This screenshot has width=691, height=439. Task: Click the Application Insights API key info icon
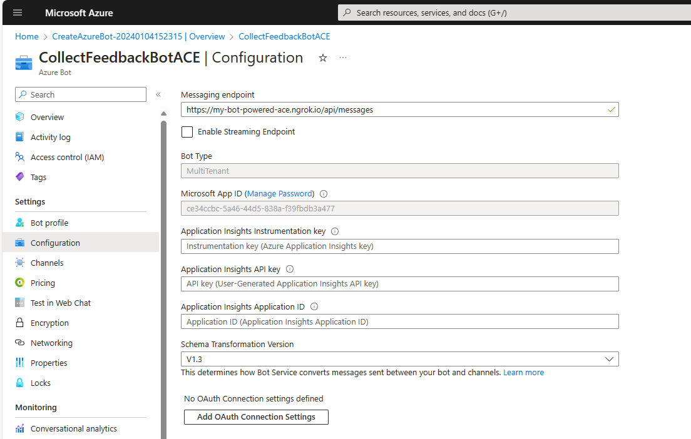click(290, 269)
